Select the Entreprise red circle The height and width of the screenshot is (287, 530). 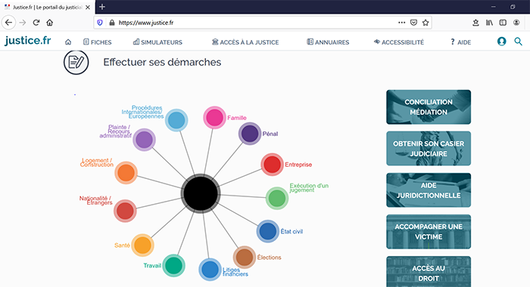pyautogui.click(x=272, y=165)
